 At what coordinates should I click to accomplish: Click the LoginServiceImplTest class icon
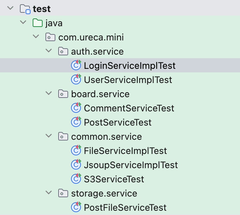[76, 66]
